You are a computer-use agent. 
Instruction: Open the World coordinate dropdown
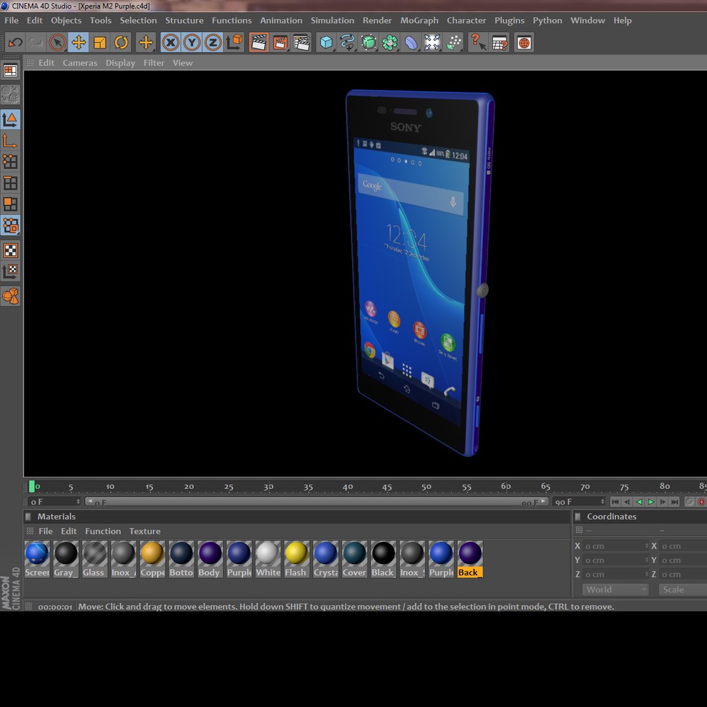pyautogui.click(x=615, y=589)
